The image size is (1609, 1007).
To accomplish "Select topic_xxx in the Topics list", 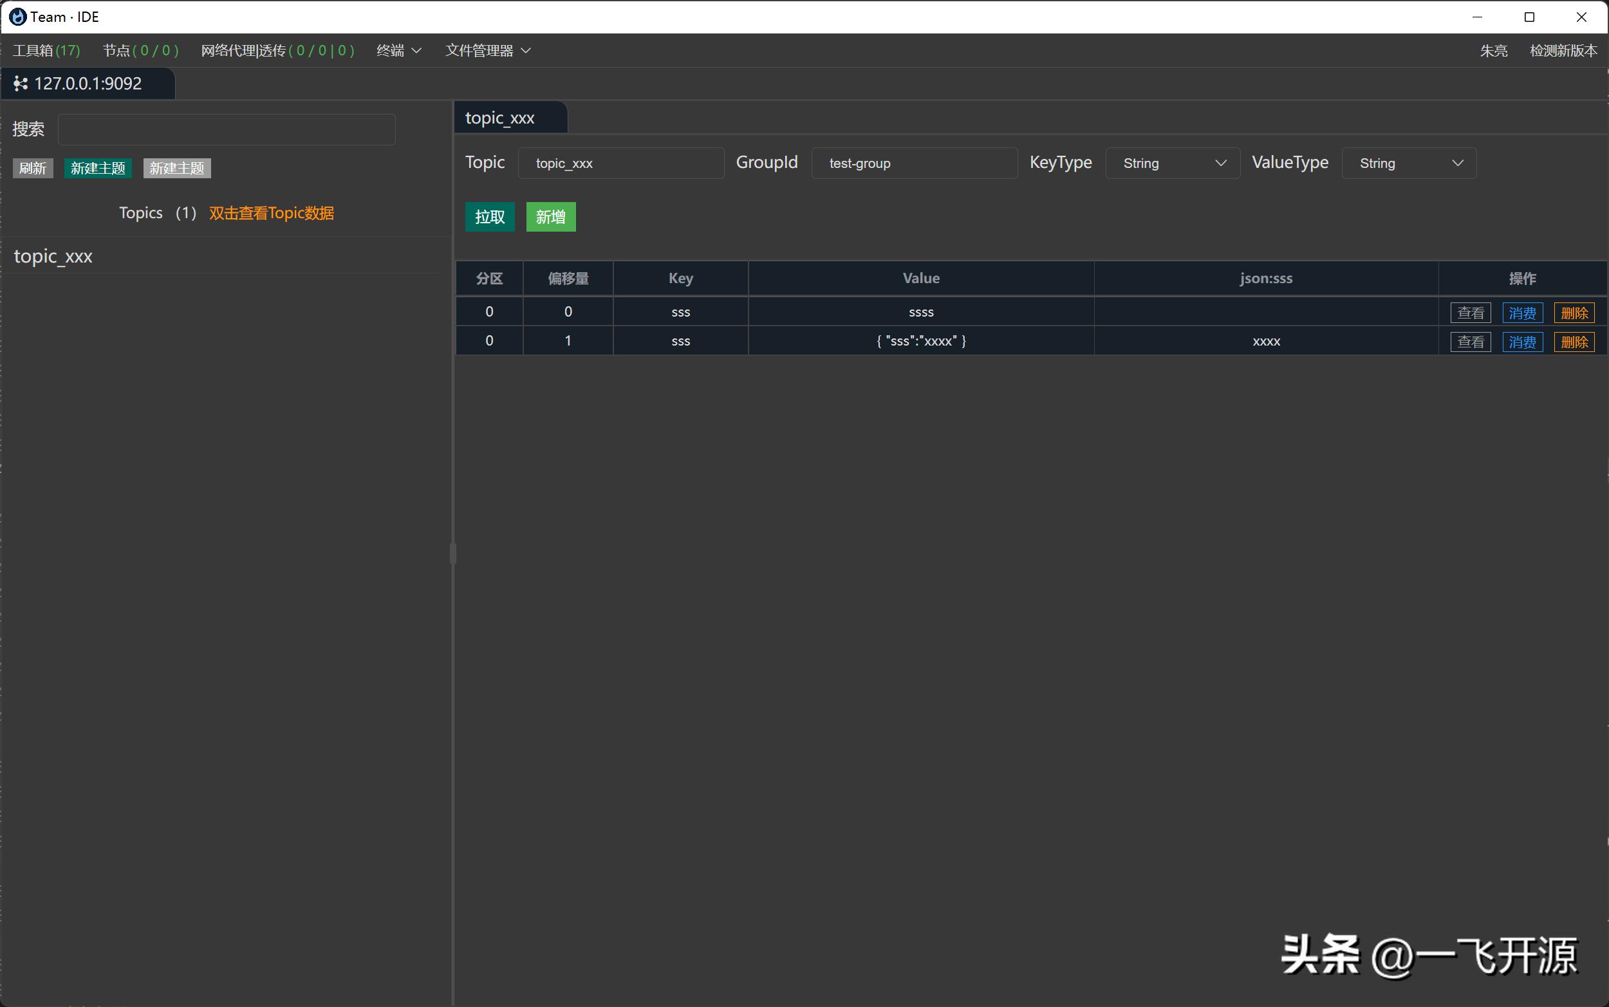I will [x=53, y=256].
